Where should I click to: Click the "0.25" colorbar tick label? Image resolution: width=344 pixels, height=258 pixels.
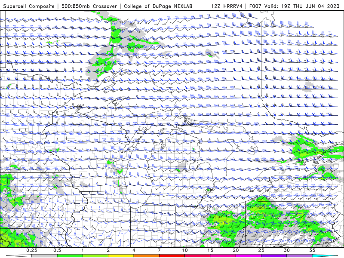point(32,250)
